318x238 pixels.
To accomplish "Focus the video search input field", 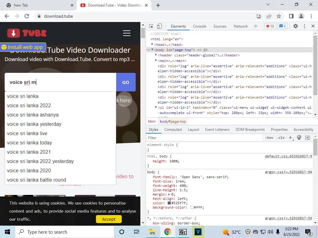I will point(61,82).
